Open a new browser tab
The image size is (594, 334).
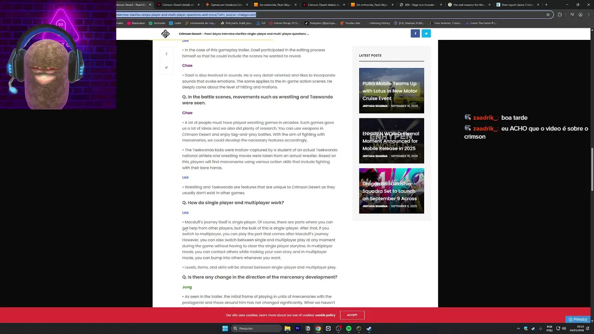pyautogui.click(x=546, y=5)
